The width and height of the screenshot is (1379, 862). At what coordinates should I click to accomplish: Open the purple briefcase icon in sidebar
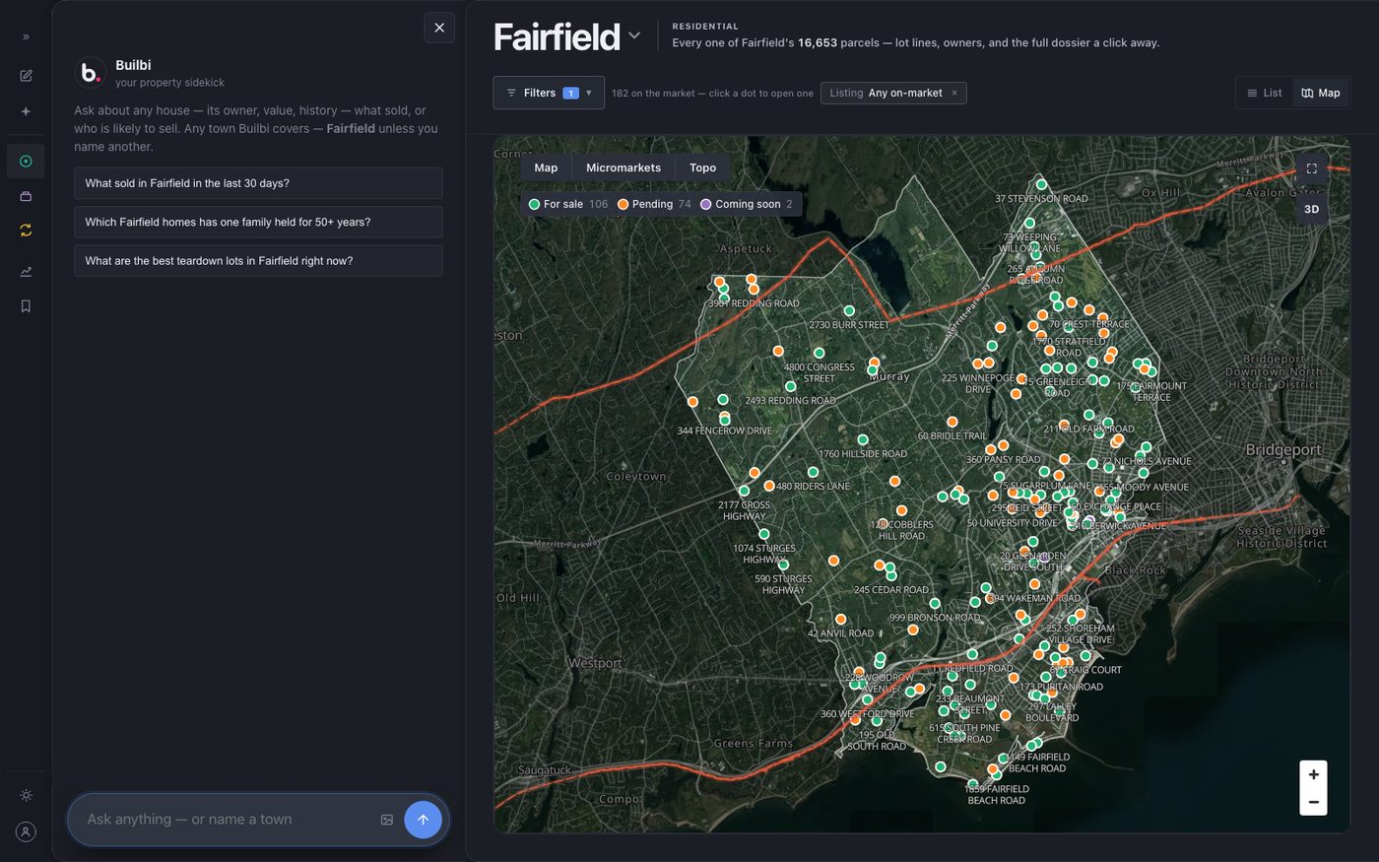[x=26, y=196]
